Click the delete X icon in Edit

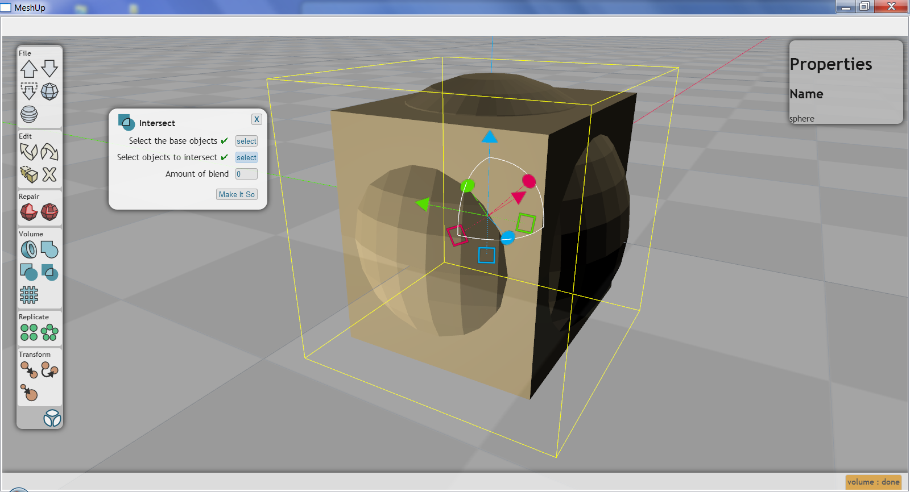[x=49, y=174]
